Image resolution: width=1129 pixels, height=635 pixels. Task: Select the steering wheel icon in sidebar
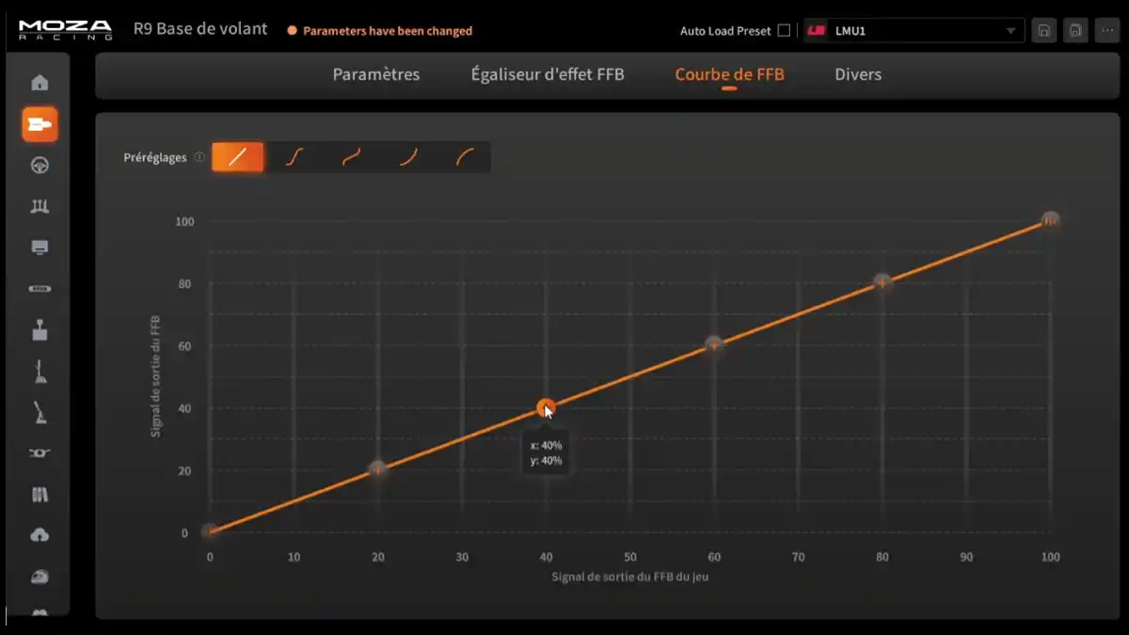click(x=40, y=166)
